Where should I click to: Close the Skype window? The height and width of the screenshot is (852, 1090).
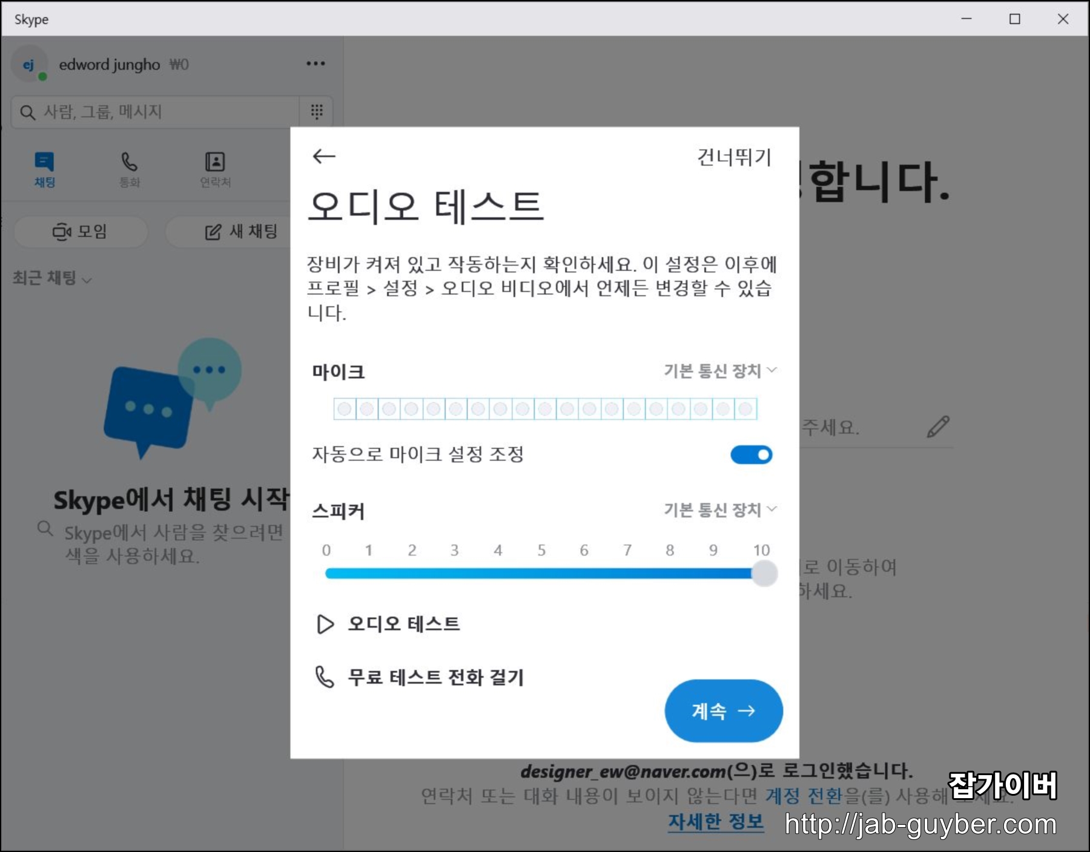click(x=1063, y=19)
